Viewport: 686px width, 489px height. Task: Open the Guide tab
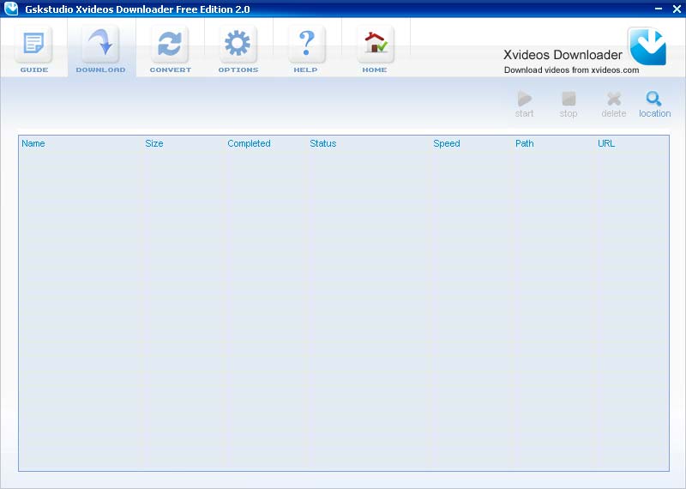click(x=34, y=48)
